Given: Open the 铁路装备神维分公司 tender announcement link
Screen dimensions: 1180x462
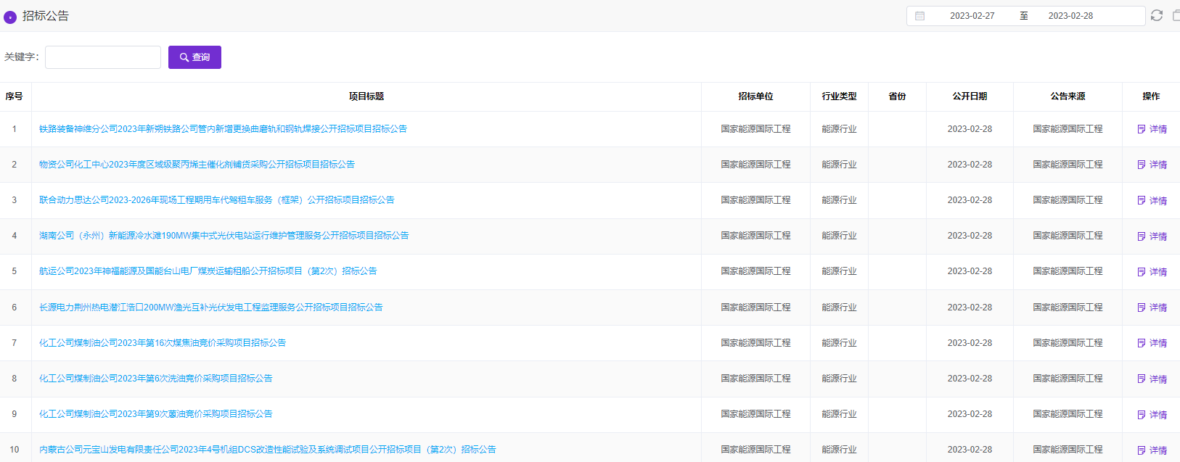Looking at the screenshot, I should [223, 129].
